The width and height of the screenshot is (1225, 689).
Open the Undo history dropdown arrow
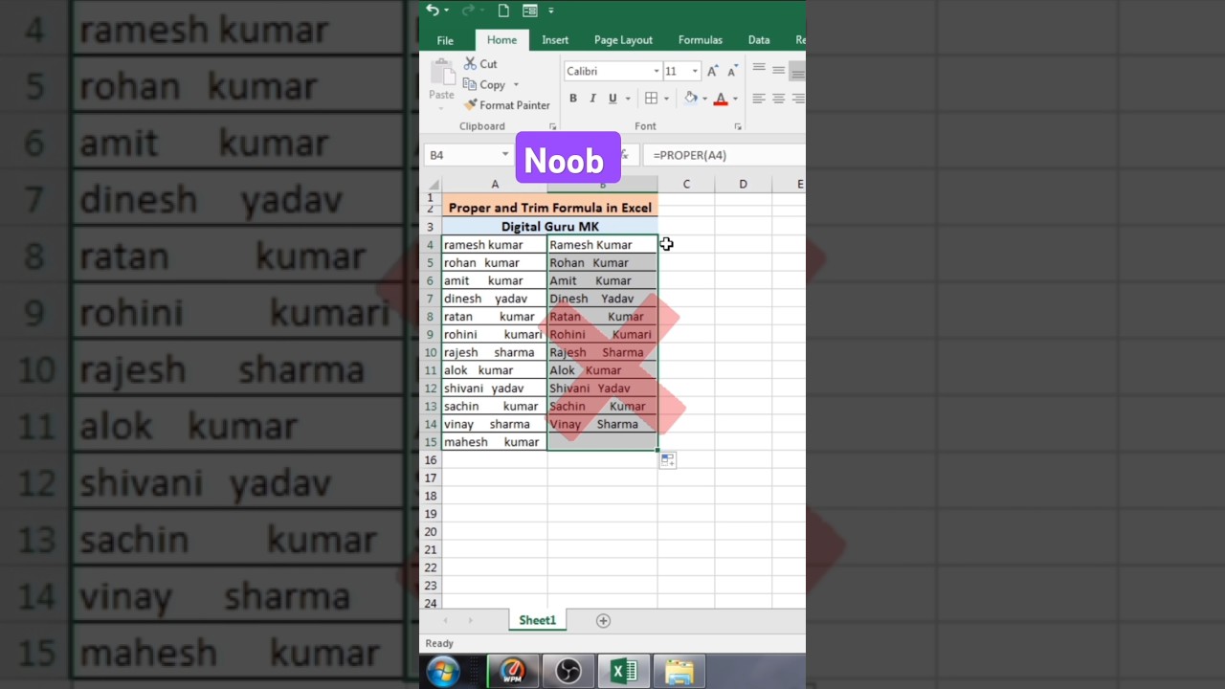pyautogui.click(x=446, y=11)
